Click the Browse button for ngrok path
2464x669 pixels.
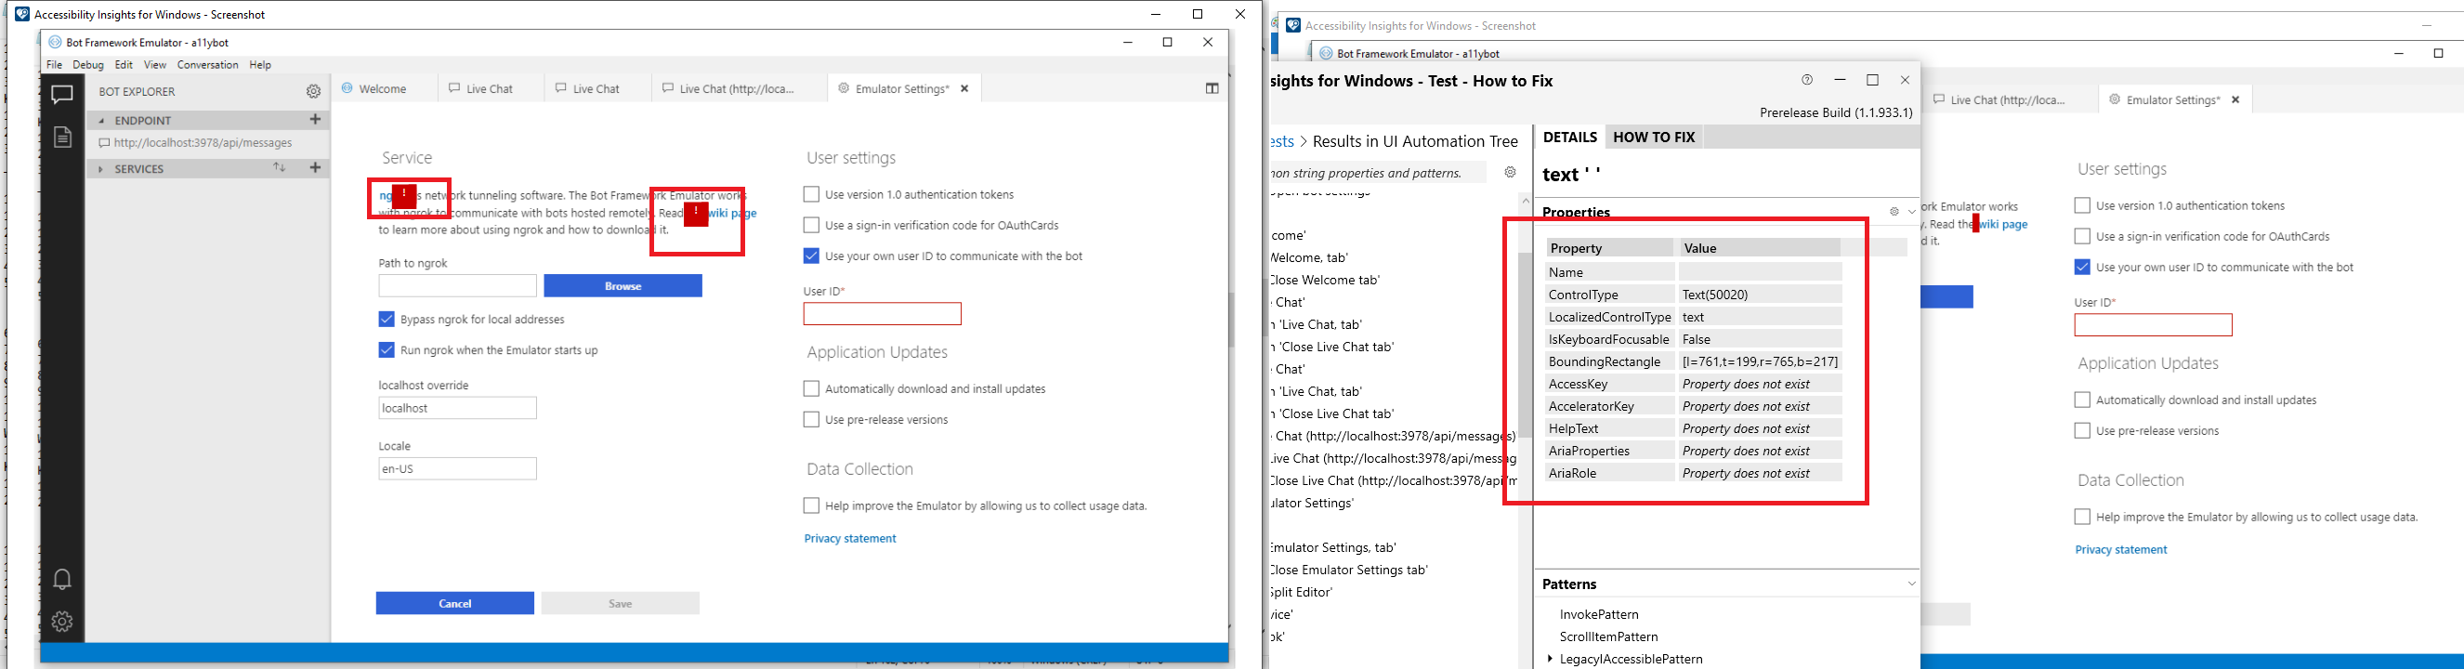point(623,286)
